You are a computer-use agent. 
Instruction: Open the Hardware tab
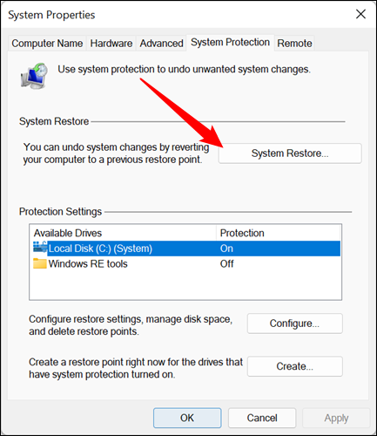tap(111, 44)
